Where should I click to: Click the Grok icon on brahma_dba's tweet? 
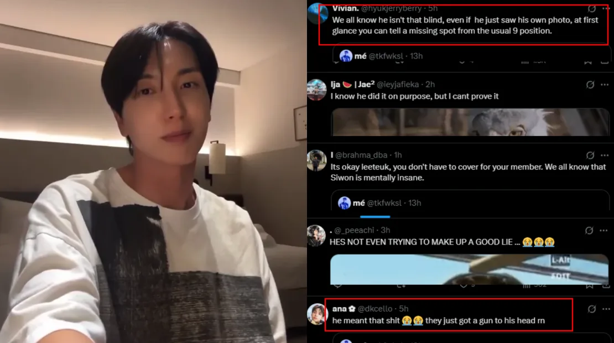[590, 155]
